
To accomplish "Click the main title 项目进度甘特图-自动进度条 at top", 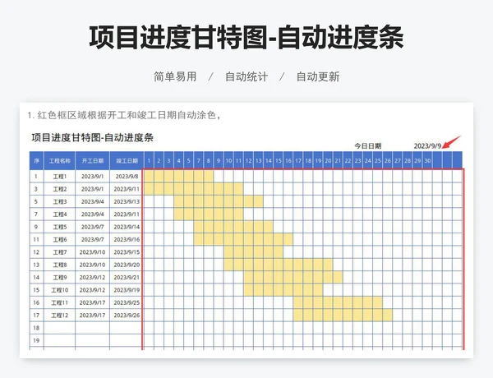I will pyautogui.click(x=246, y=38).
